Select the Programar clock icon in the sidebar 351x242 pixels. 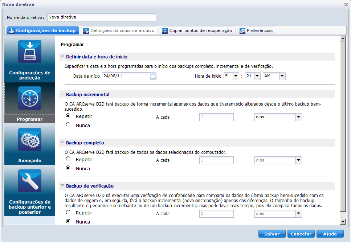pos(29,97)
